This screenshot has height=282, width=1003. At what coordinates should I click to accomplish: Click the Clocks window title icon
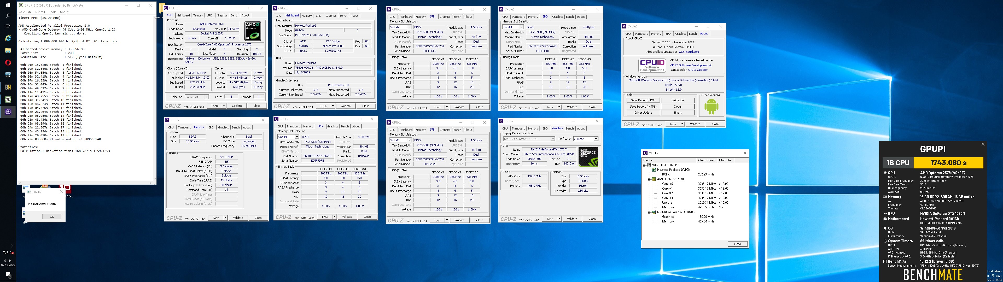tap(645, 153)
